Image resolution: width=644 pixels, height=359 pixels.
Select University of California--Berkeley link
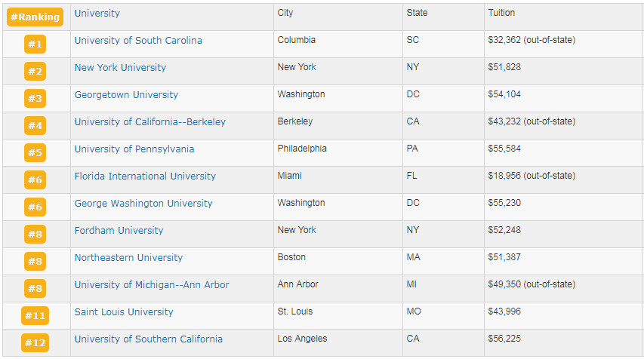(x=149, y=122)
